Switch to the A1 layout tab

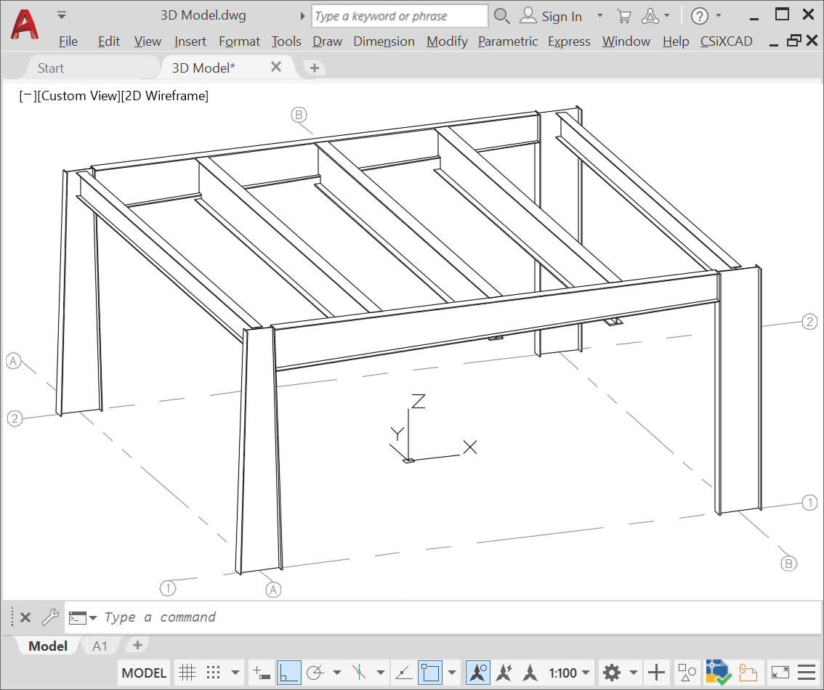[x=100, y=646]
